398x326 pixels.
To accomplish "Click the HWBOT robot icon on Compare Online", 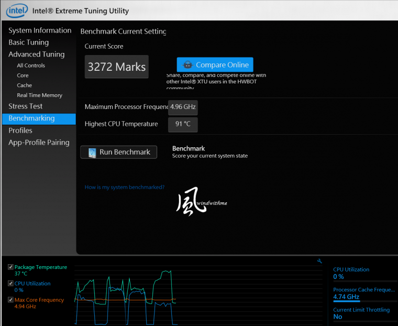I will click(x=187, y=65).
